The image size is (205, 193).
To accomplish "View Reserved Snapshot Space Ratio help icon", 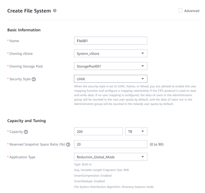I will click(68, 144).
